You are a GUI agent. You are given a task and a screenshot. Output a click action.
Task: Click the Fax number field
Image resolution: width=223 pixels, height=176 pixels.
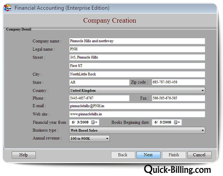178,98
